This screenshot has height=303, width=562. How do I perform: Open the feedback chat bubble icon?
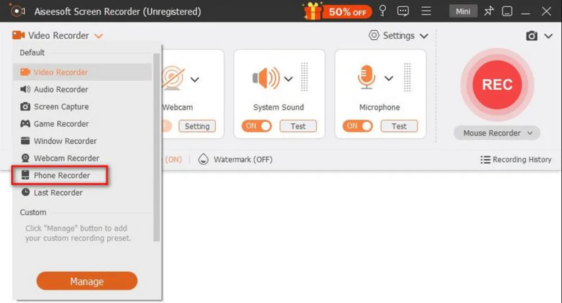403,11
